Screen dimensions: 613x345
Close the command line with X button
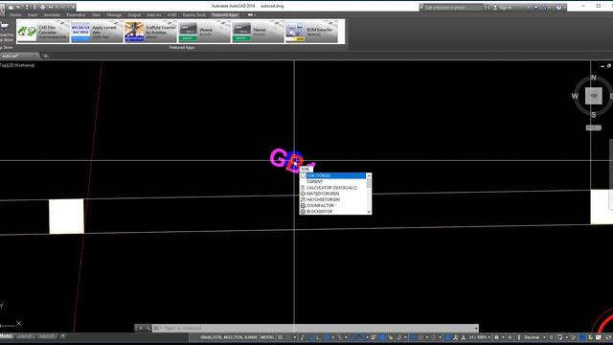(x=141, y=328)
